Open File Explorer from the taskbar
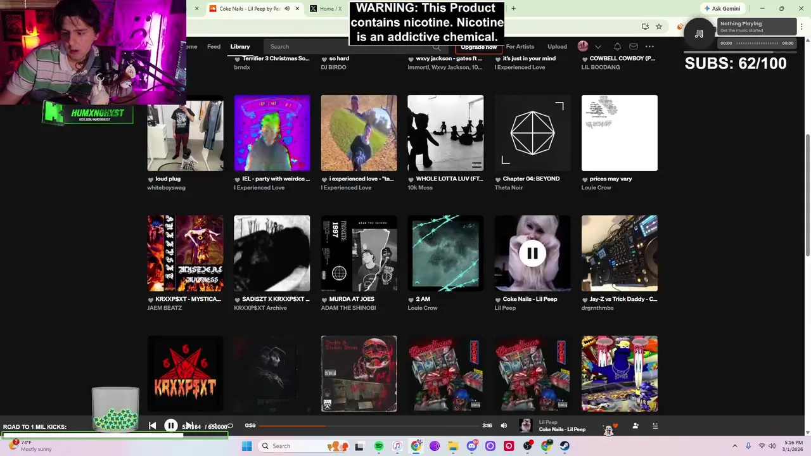This screenshot has width=811, height=456. (x=453, y=446)
